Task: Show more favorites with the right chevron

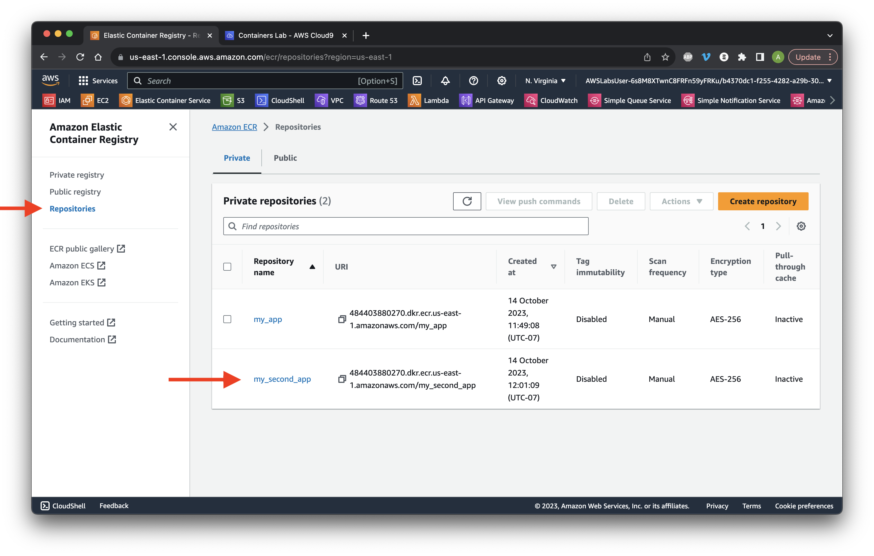Action: pos(832,101)
